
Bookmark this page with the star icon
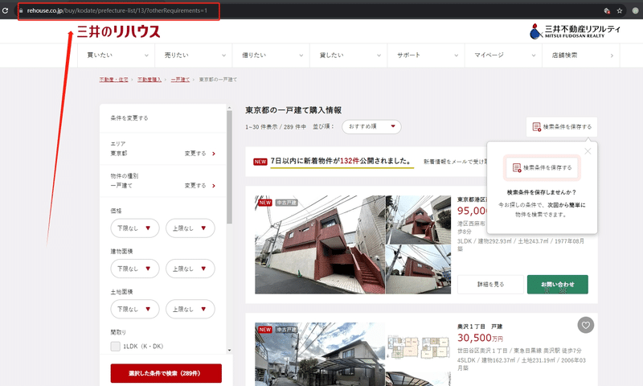coord(620,10)
